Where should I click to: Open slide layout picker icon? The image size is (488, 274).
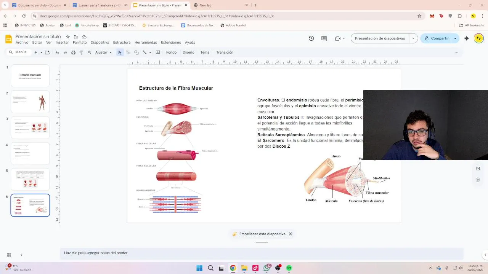coord(47,53)
